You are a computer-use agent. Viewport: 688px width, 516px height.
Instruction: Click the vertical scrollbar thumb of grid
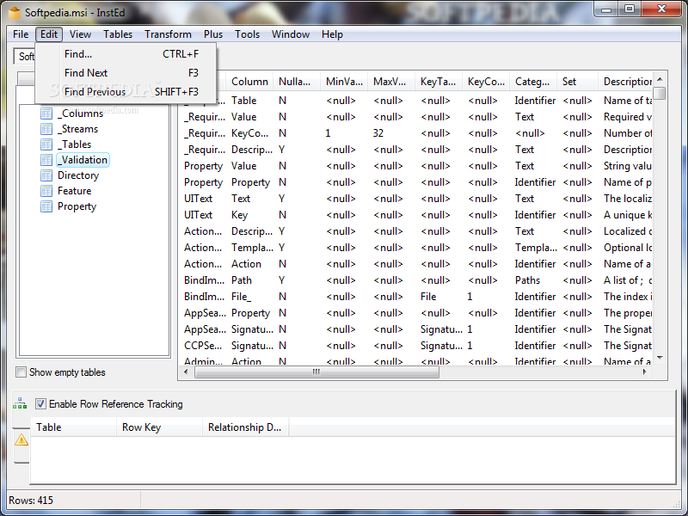pos(660,94)
